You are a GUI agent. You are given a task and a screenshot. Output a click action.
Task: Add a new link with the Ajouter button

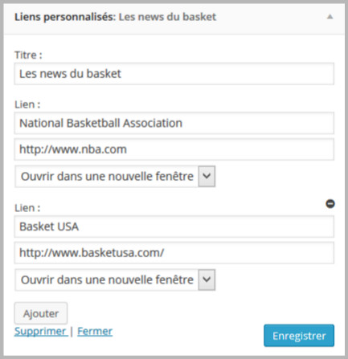pyautogui.click(x=41, y=313)
